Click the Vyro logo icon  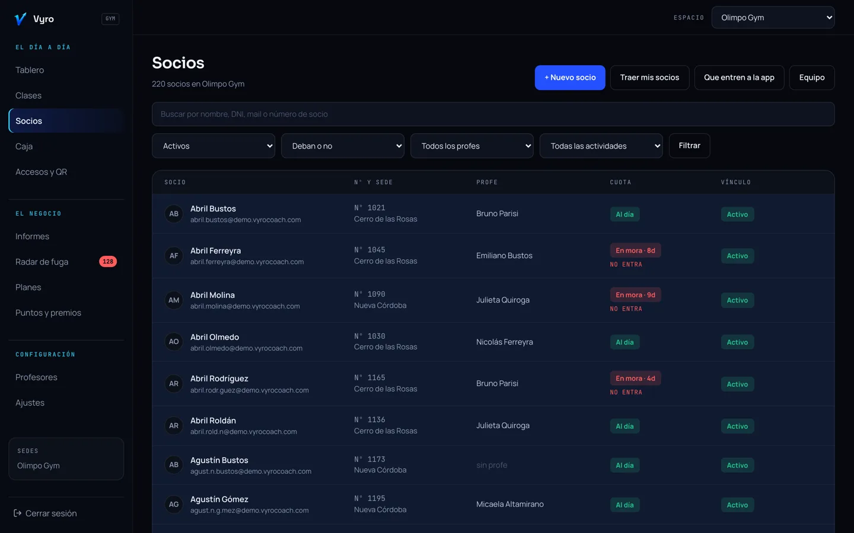pyautogui.click(x=20, y=19)
